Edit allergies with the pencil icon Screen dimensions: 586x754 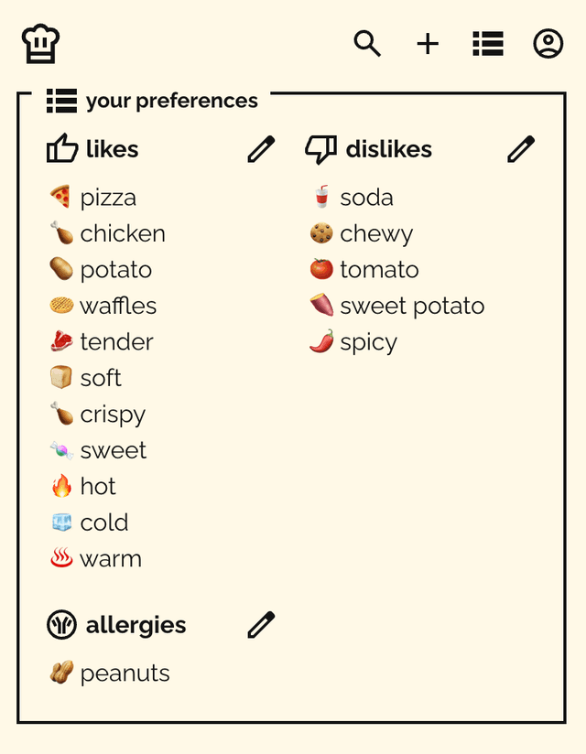261,625
